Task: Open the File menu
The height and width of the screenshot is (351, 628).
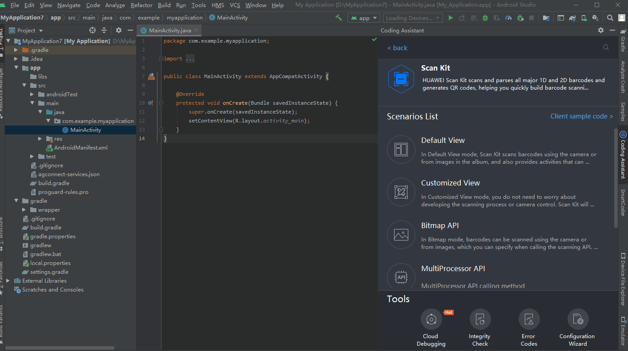Action: pos(15,5)
